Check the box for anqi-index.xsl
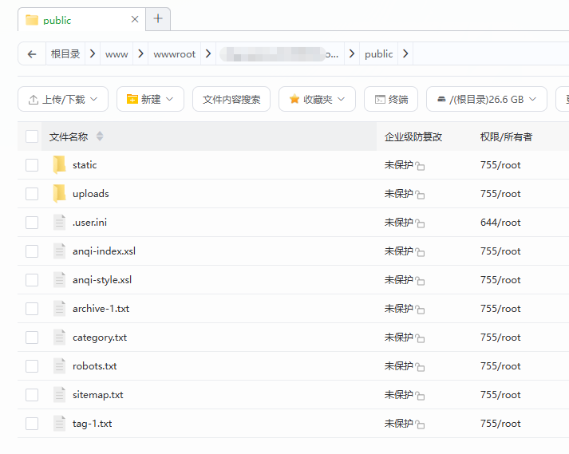The width and height of the screenshot is (569, 454). point(32,251)
